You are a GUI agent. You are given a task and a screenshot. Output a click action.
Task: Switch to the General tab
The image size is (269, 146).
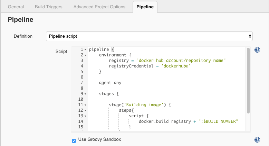coord(16,7)
